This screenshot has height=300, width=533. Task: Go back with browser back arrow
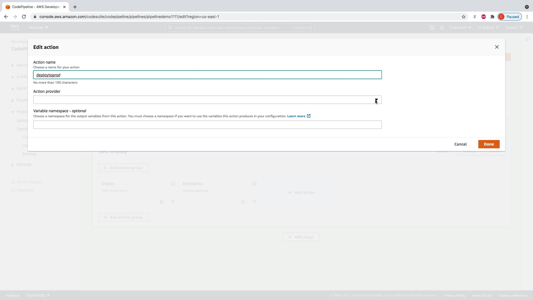pyautogui.click(x=6, y=17)
